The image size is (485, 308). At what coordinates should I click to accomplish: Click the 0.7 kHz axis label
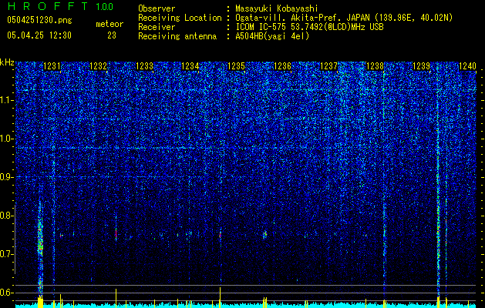click(x=7, y=254)
